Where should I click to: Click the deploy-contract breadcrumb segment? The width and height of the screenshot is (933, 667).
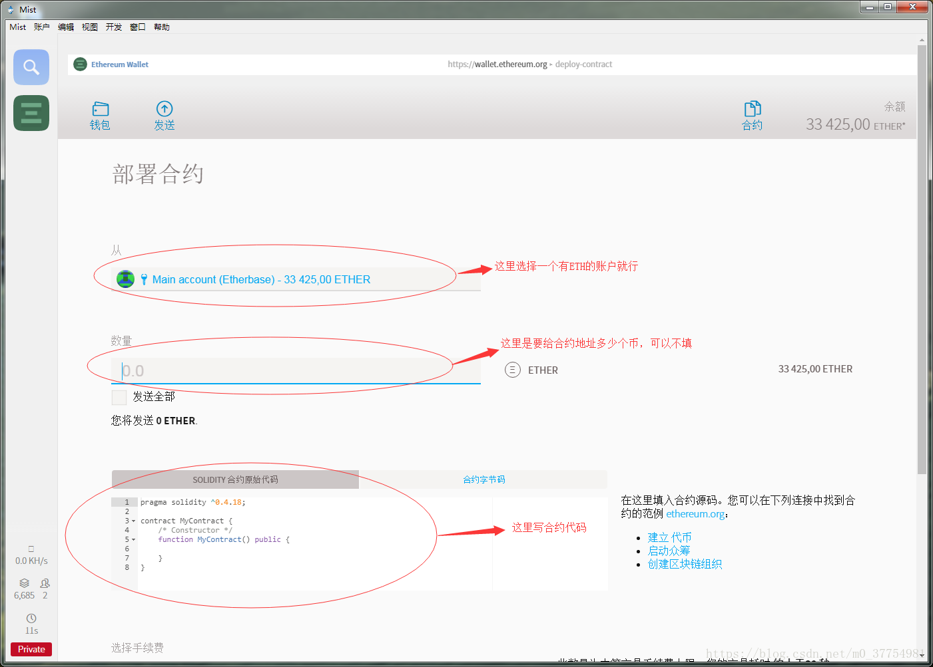coord(583,65)
